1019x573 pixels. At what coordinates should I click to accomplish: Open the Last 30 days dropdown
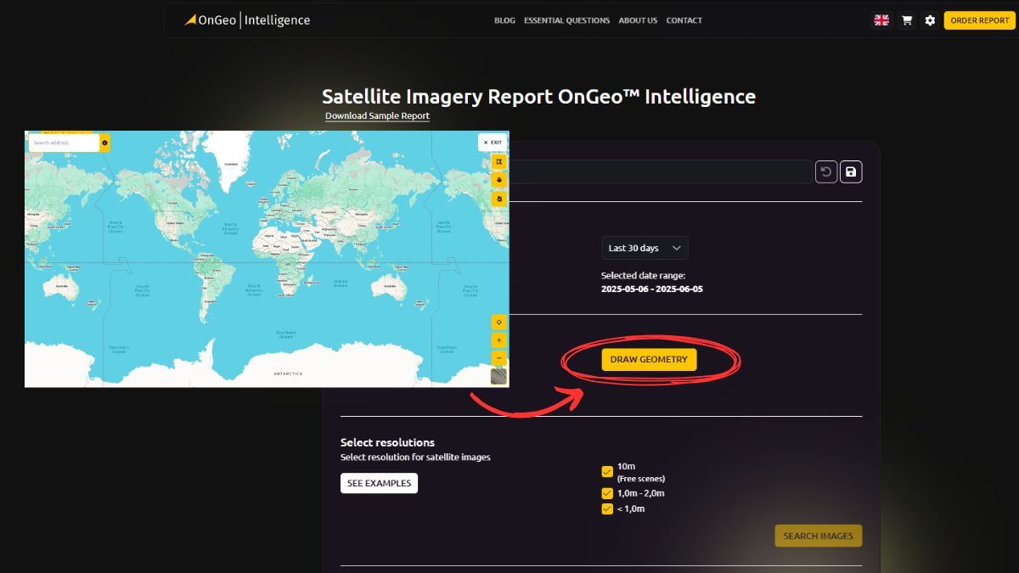coord(645,248)
